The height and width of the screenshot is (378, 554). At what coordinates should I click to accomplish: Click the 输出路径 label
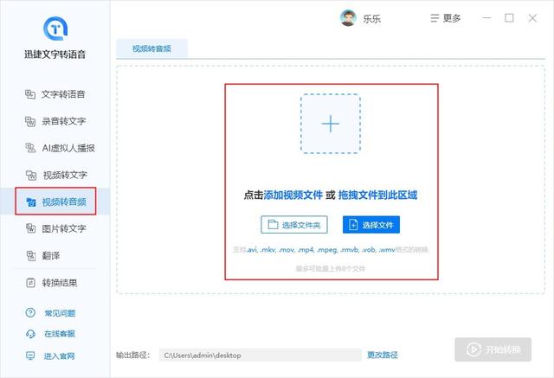coord(132,355)
